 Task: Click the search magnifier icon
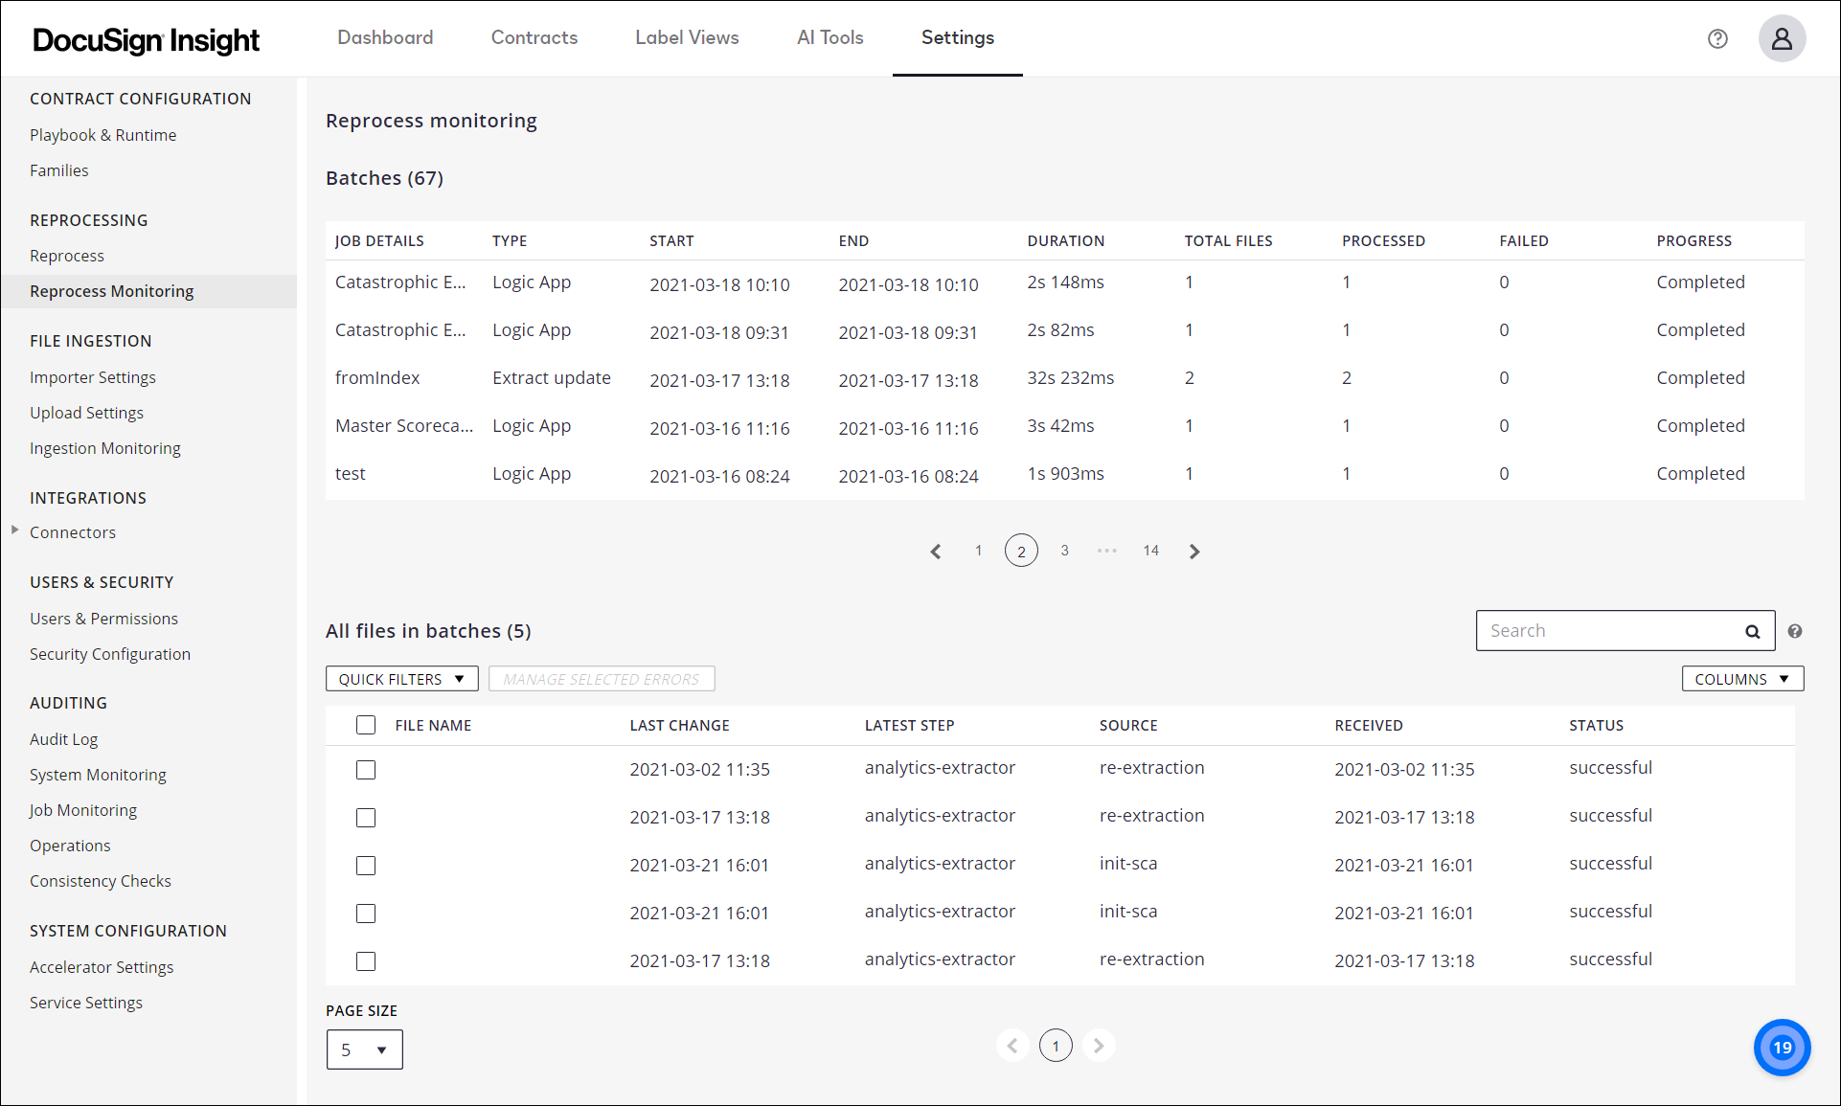[1753, 630]
